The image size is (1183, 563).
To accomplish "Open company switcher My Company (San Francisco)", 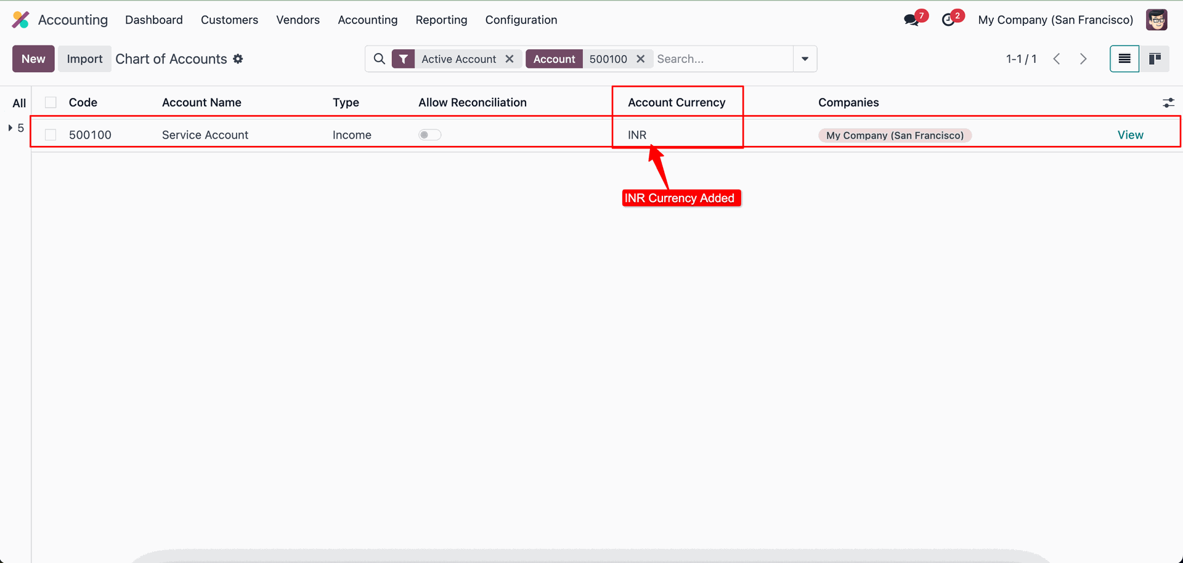I will (1055, 20).
